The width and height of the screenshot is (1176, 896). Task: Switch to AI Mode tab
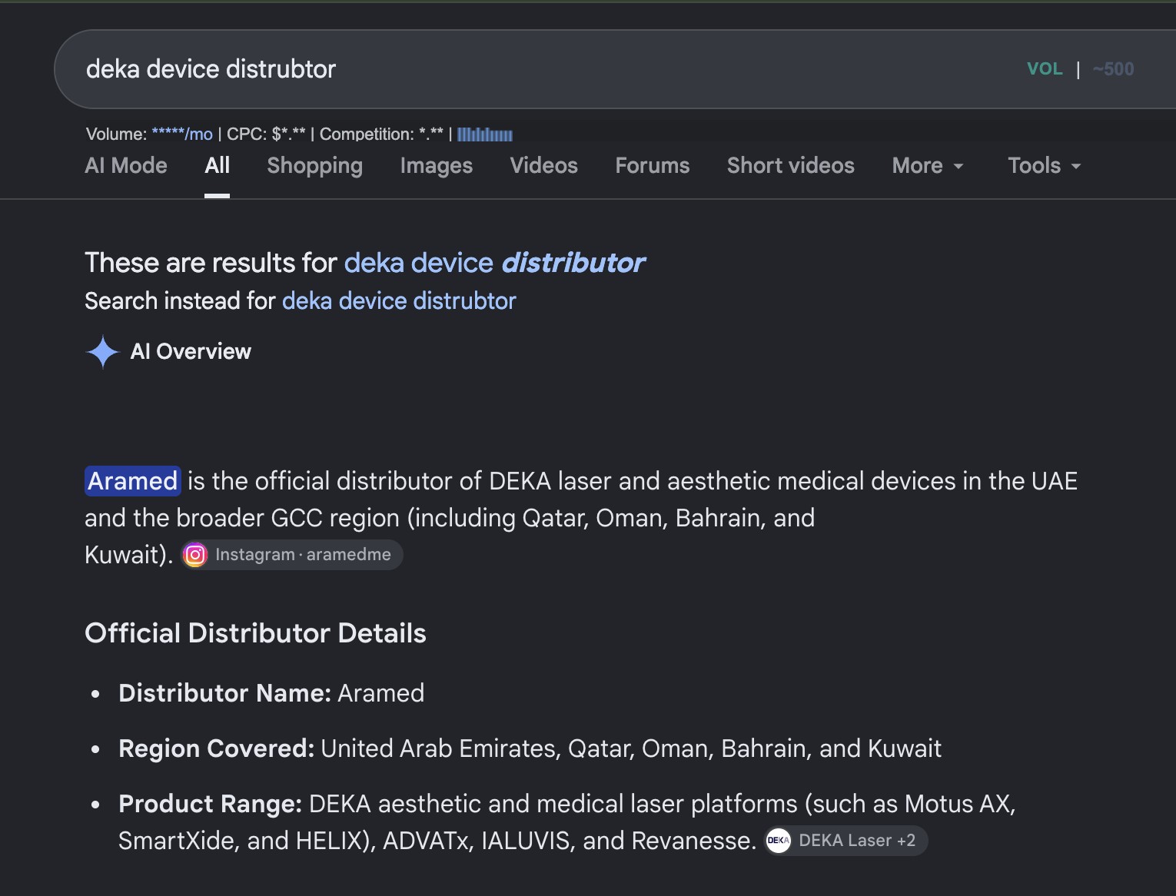tap(126, 166)
